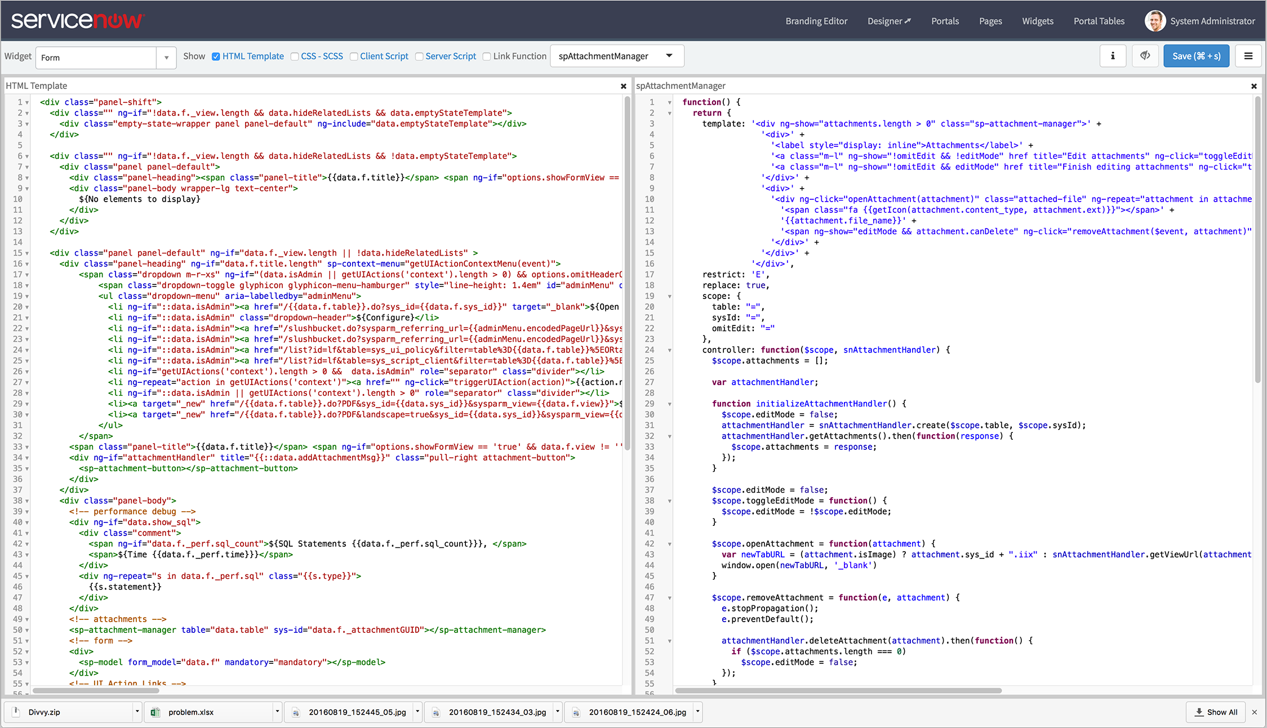Click the ServiceNow logo
Viewport: 1267px width, 728px height.
click(x=78, y=21)
